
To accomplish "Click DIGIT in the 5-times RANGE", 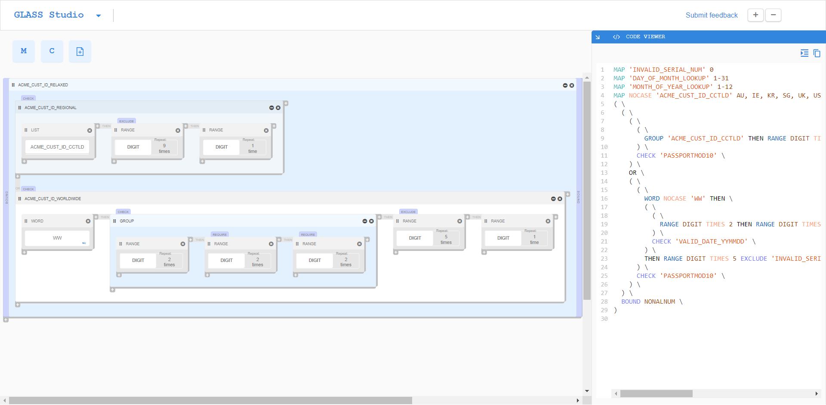I will 415,238.
